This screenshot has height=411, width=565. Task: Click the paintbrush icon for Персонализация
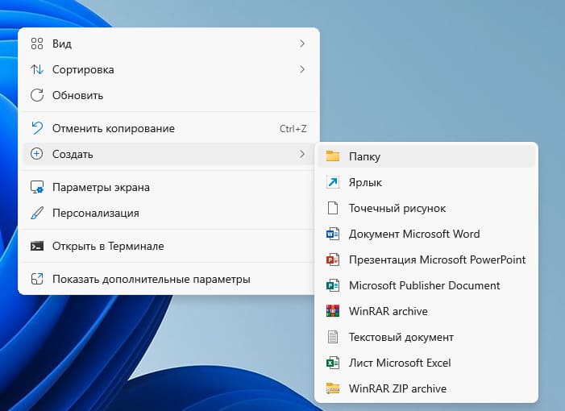(37, 213)
